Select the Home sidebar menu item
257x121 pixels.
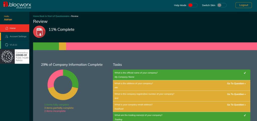(15, 28)
